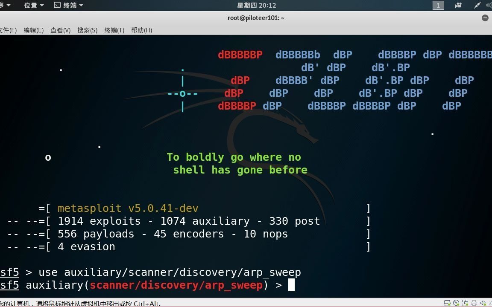Screen dimensions: 492x307
Task: Click the VMware CD/DVD drive status icon
Action: [x=455, y=303]
